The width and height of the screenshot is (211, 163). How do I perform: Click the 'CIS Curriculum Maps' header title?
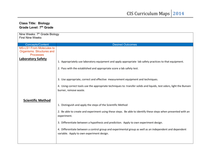click(x=148, y=13)
